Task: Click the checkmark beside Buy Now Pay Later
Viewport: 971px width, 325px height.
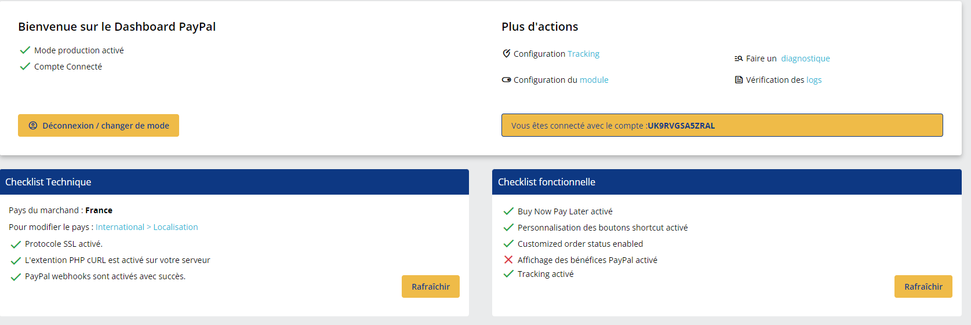Action: click(508, 211)
